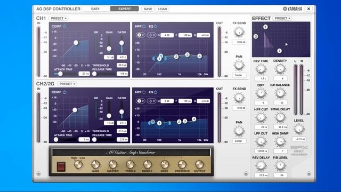Open CH2/2G EQ filter type dropdown
Image resolution: width=341 pixels, height=192 pixels.
151,101
